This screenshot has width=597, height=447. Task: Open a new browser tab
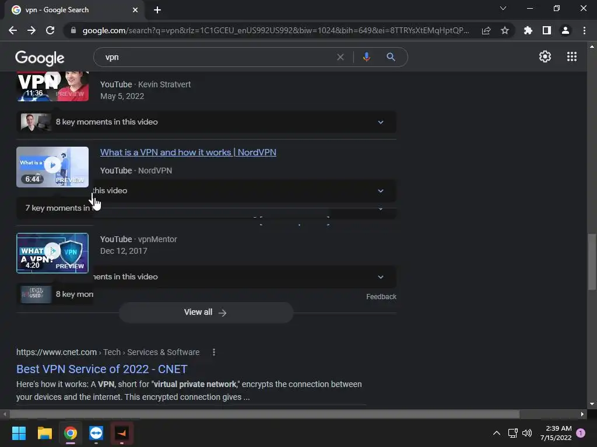tap(157, 10)
